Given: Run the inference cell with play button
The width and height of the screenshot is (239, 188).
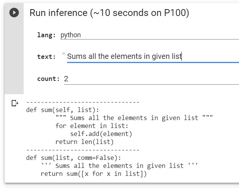Looking at the screenshot, I should (x=14, y=13).
